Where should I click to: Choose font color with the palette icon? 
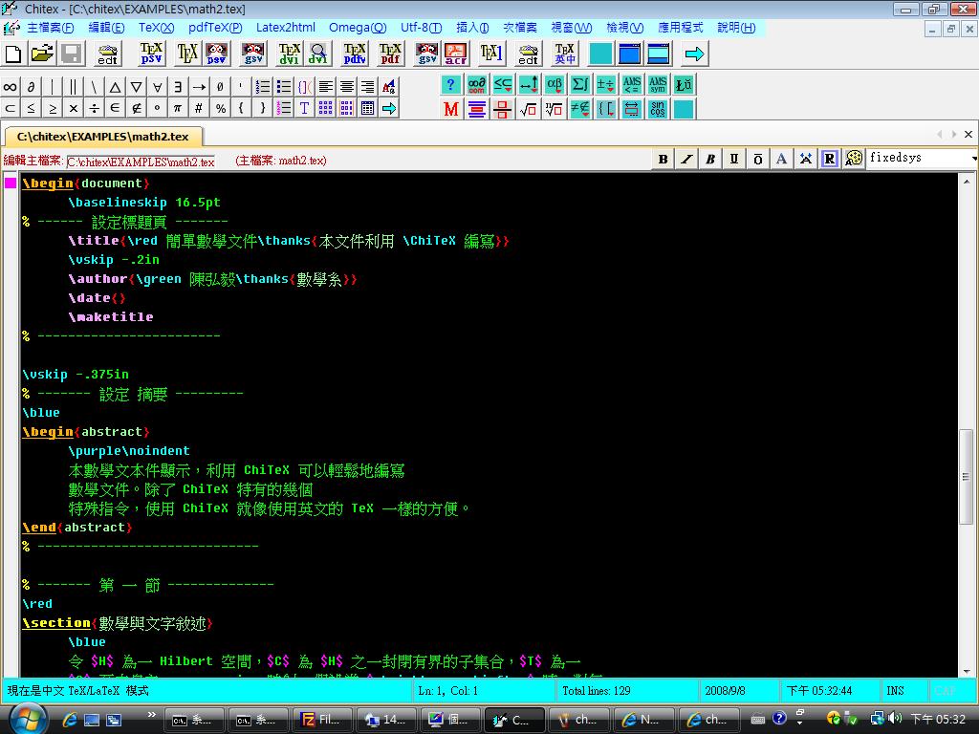point(853,160)
